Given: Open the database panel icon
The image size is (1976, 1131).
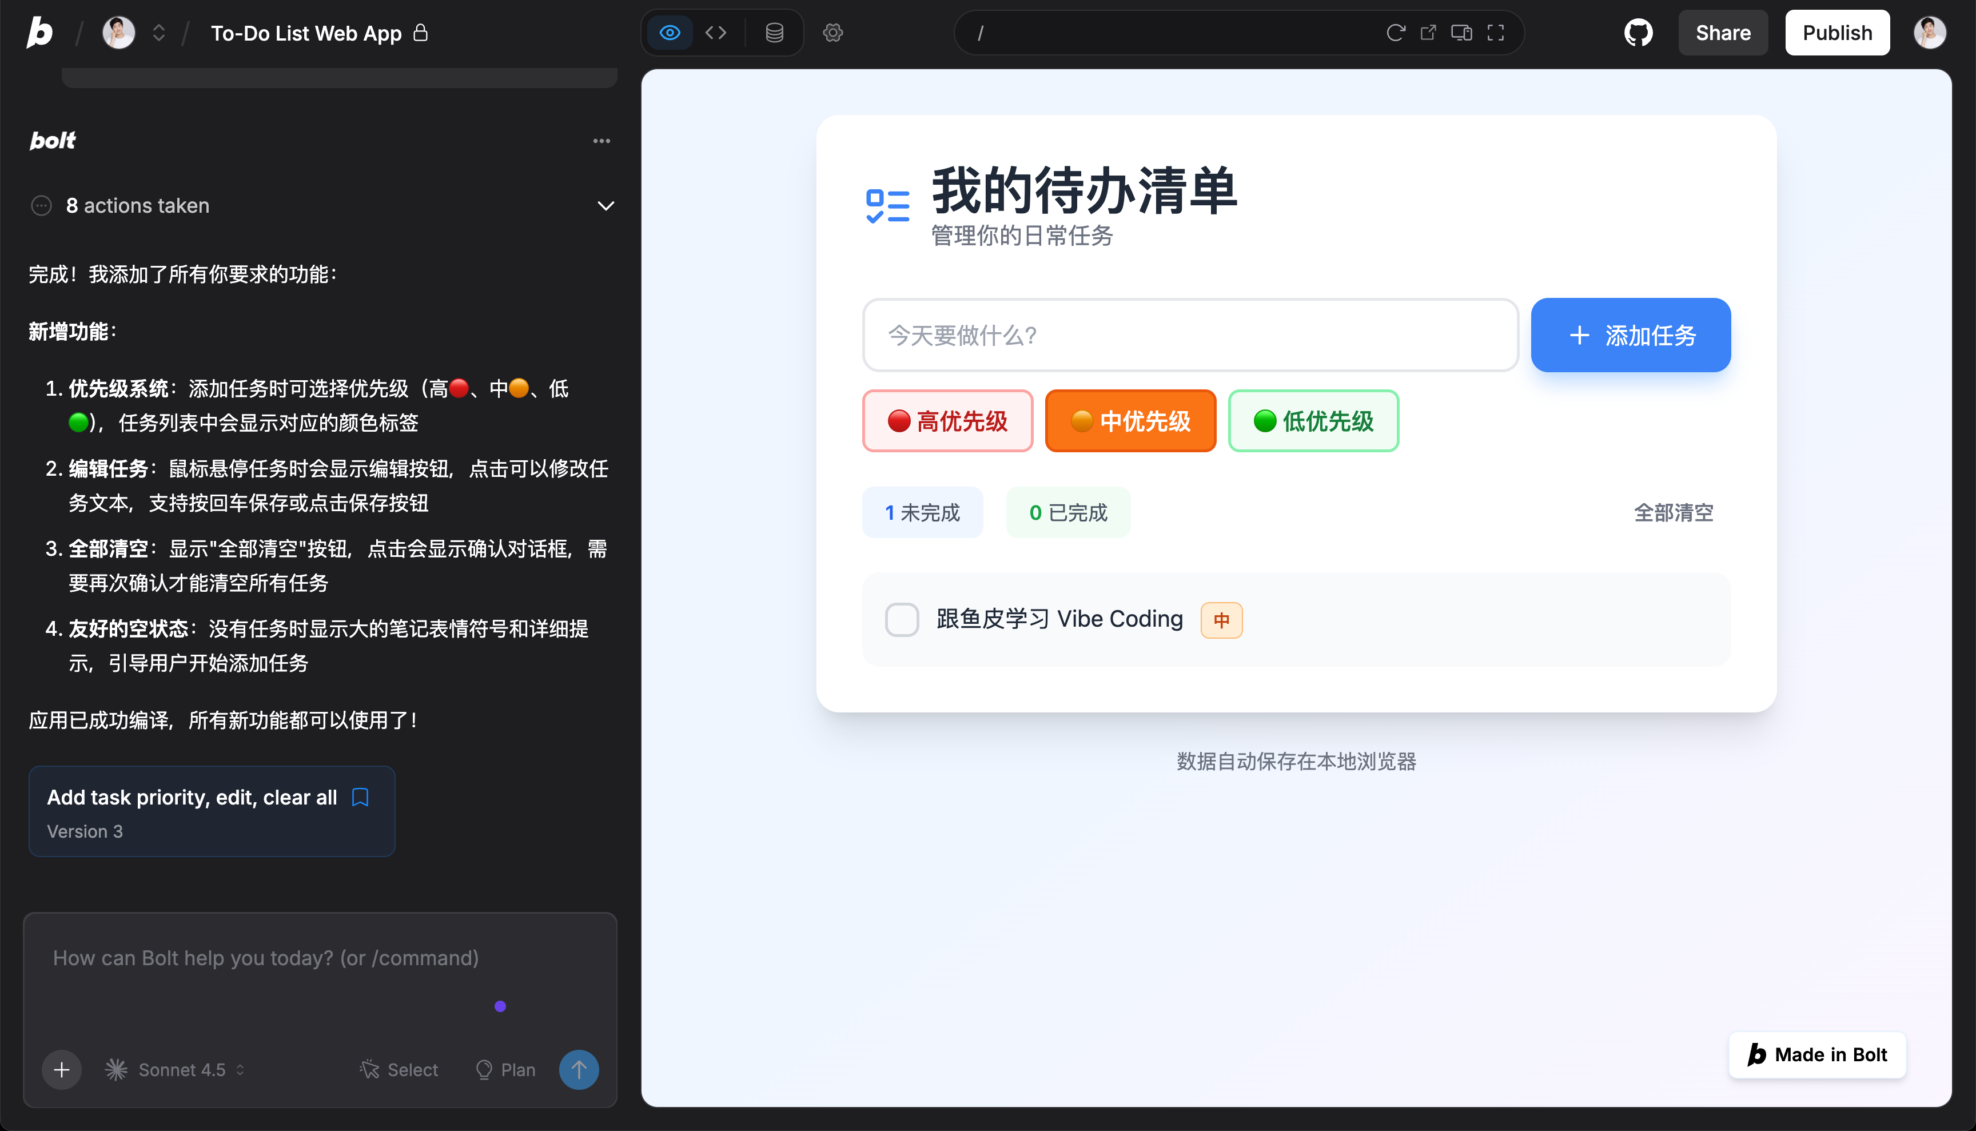Looking at the screenshot, I should [x=774, y=33].
